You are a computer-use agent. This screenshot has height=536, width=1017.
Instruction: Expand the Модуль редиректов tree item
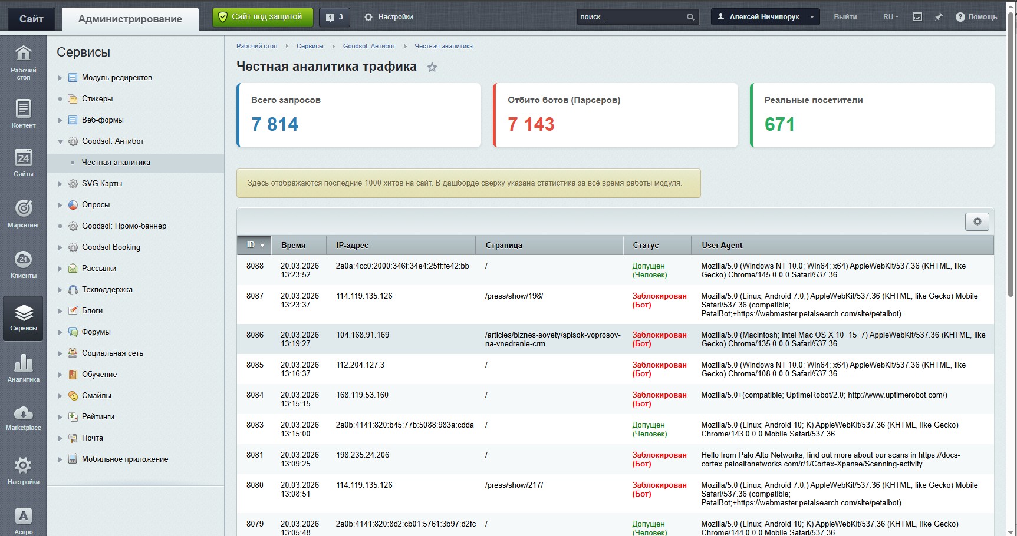pos(60,78)
